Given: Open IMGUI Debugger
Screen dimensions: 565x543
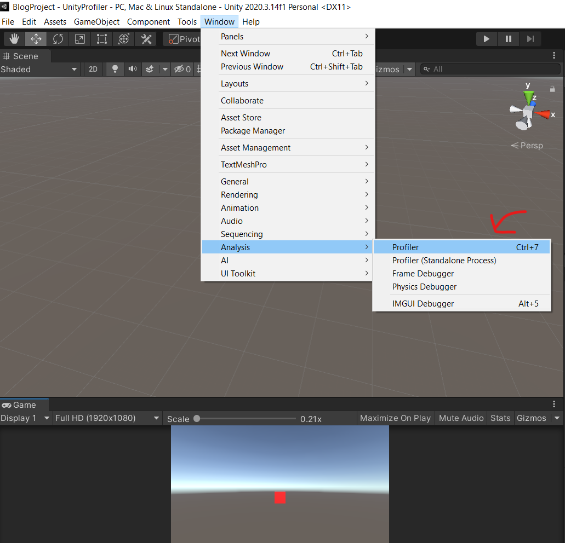Looking at the screenshot, I should 461,304.
